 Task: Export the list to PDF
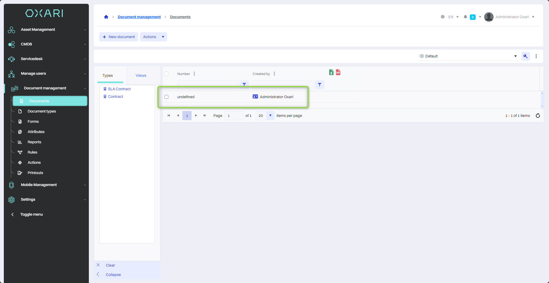point(338,72)
